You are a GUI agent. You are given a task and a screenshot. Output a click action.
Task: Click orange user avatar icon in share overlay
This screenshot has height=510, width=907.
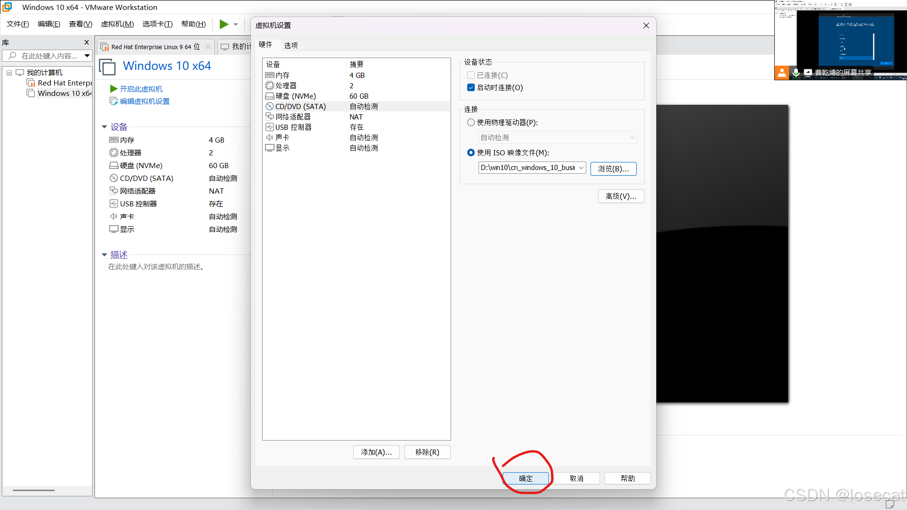[x=782, y=72]
